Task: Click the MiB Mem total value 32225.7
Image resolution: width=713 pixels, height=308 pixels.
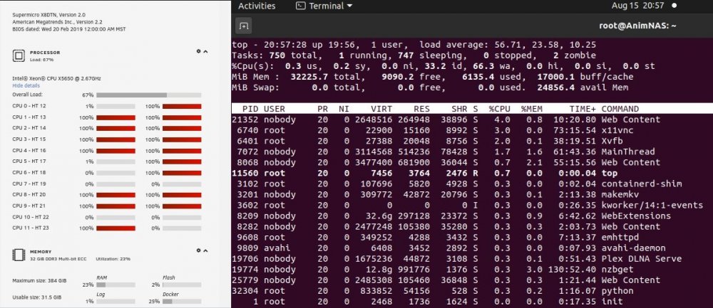Action: point(309,77)
